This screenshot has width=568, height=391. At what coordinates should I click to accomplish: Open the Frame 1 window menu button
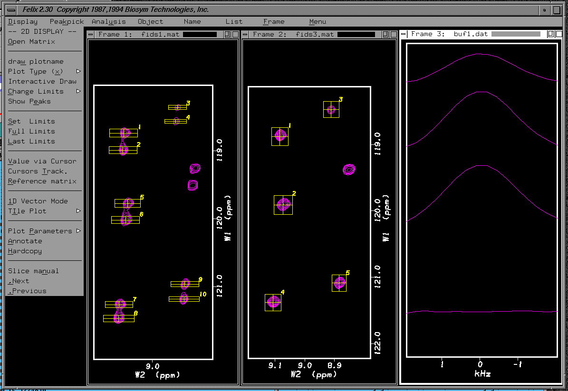pos(91,35)
